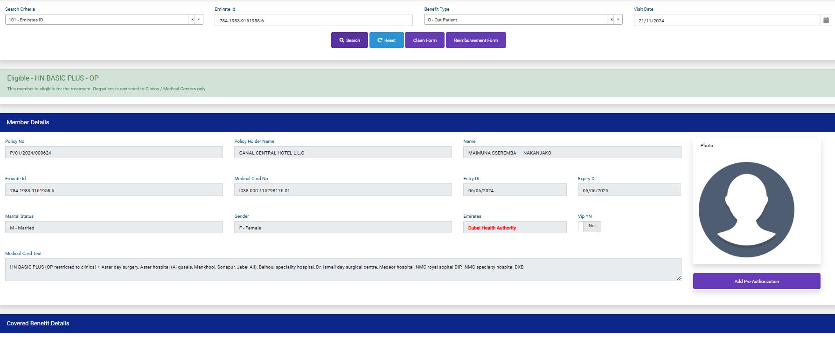Open the Visit Date calendar picker icon
This screenshot has width=835, height=337.
[826, 20]
